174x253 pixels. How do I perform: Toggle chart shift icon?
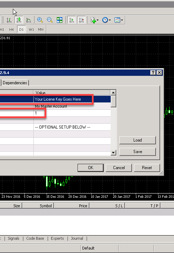coord(81,20)
